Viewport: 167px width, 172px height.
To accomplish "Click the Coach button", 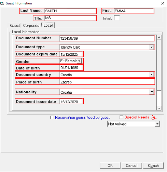I will tap(153, 166).
